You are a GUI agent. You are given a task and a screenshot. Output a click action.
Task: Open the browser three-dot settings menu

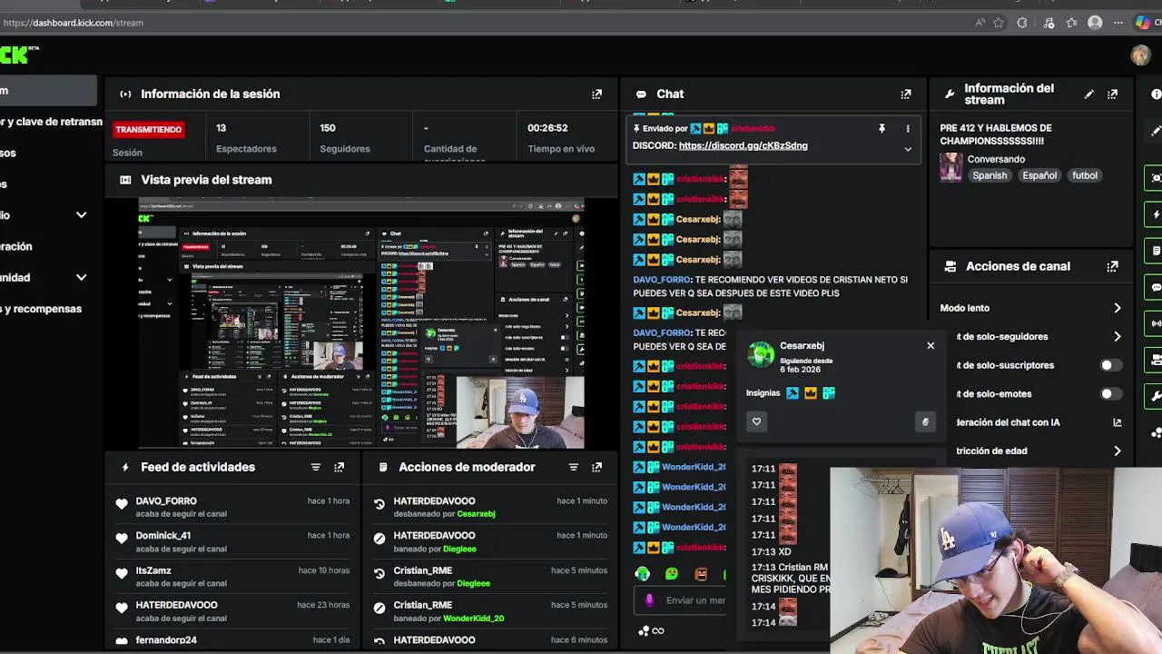[x=1118, y=23]
